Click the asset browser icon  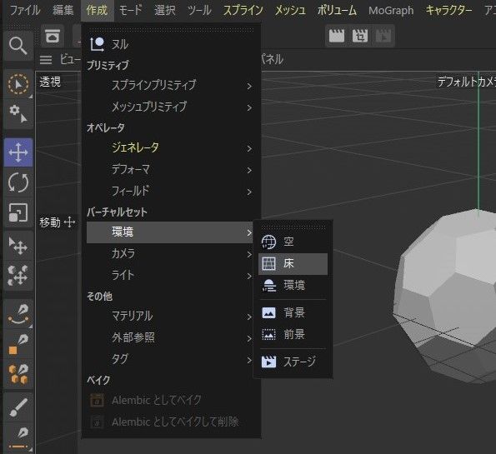[x=53, y=36]
